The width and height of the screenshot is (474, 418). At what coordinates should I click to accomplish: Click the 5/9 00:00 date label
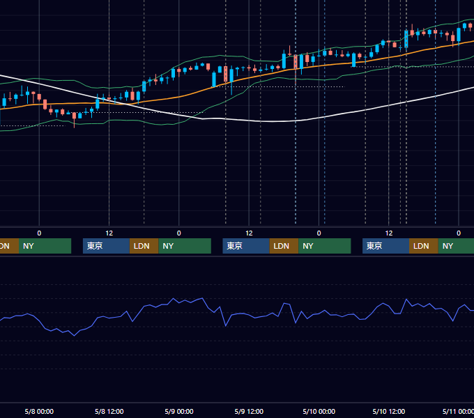click(x=179, y=411)
